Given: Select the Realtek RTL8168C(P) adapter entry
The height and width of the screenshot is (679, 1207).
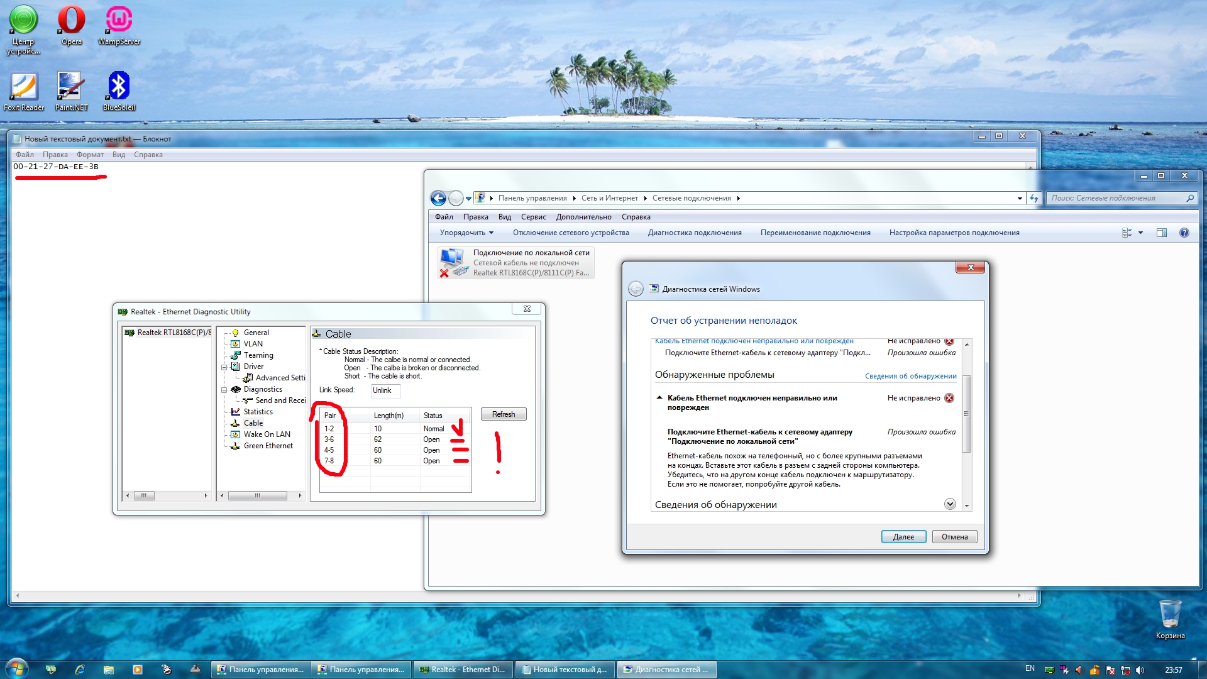Looking at the screenshot, I should coord(168,333).
